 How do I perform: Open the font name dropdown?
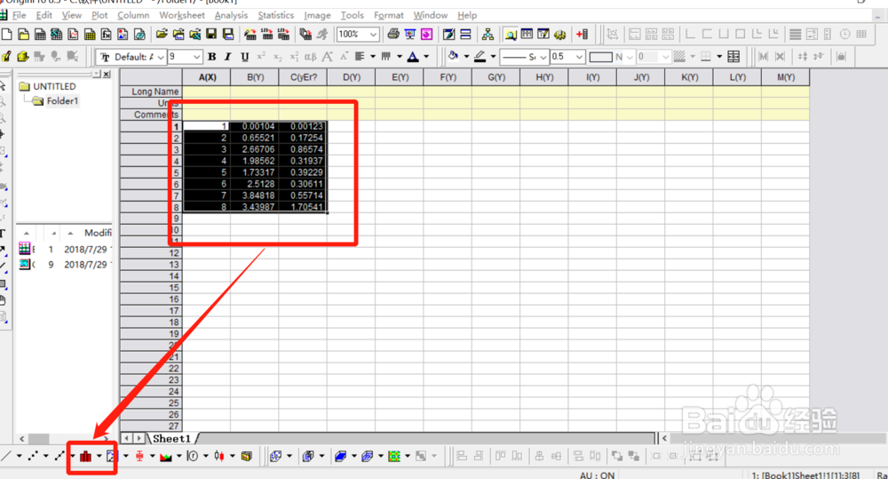[161, 57]
